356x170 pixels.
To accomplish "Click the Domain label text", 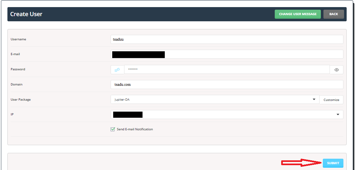I will click(x=16, y=85).
